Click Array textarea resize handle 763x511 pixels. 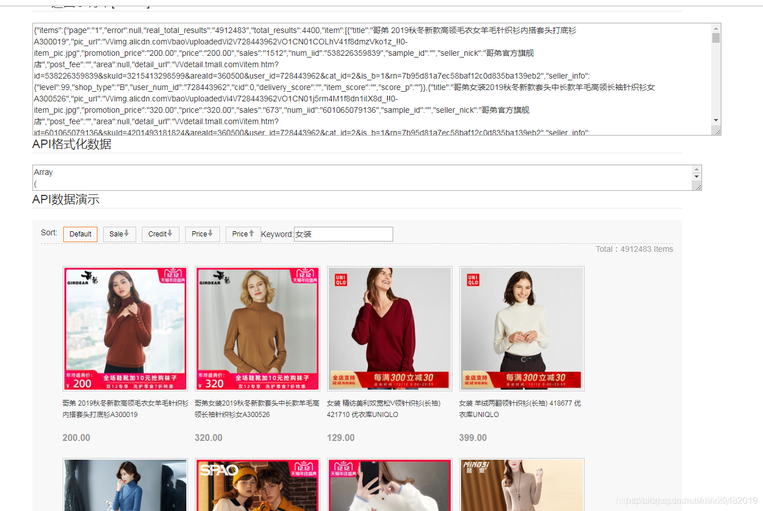coord(697,186)
